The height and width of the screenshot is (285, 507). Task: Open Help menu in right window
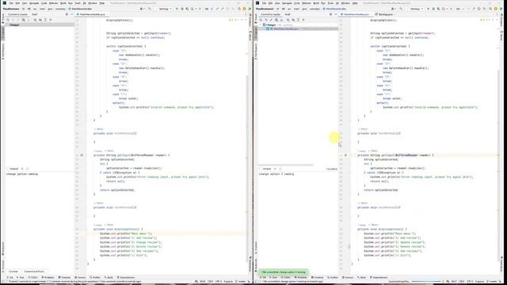click(355, 3)
